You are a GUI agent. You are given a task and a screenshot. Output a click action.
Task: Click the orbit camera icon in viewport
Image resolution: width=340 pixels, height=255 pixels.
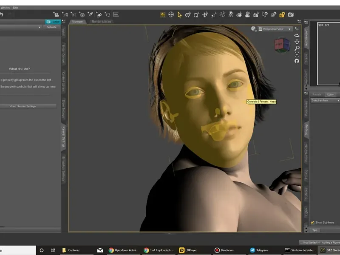pyautogui.click(x=297, y=36)
